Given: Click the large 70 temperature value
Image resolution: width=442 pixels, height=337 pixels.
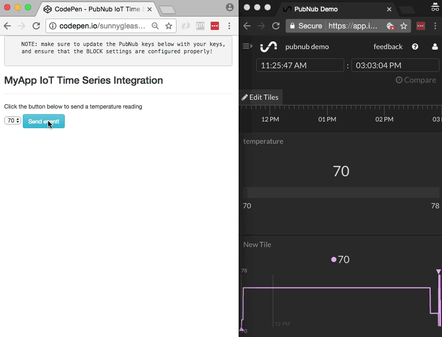Looking at the screenshot, I should pos(341,171).
